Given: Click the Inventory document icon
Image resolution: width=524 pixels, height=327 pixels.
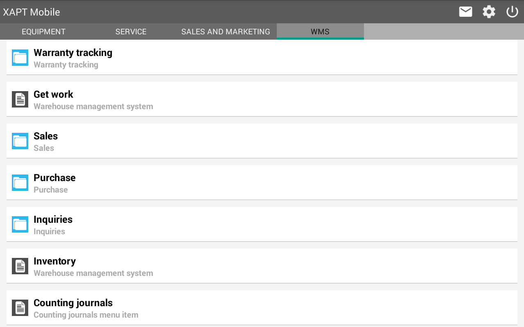Looking at the screenshot, I should click(x=20, y=266).
